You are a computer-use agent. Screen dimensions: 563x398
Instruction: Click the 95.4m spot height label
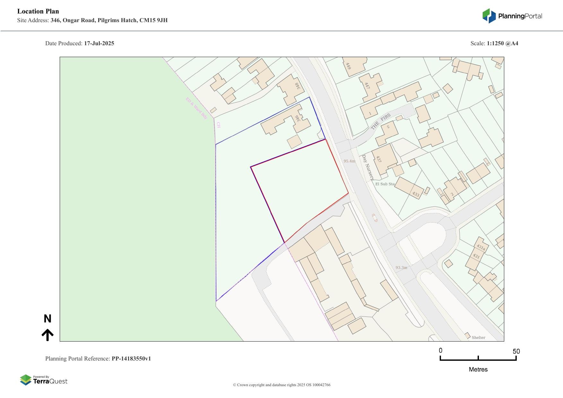click(x=349, y=161)
